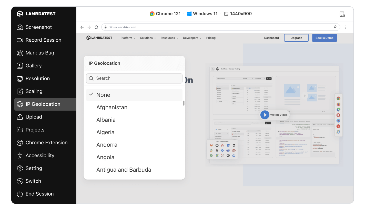Click the geolocation Search input field

point(137,78)
